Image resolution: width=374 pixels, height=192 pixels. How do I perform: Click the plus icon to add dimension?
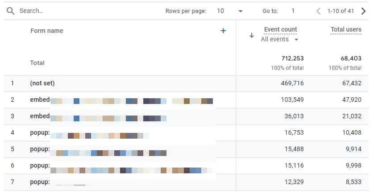click(x=223, y=31)
